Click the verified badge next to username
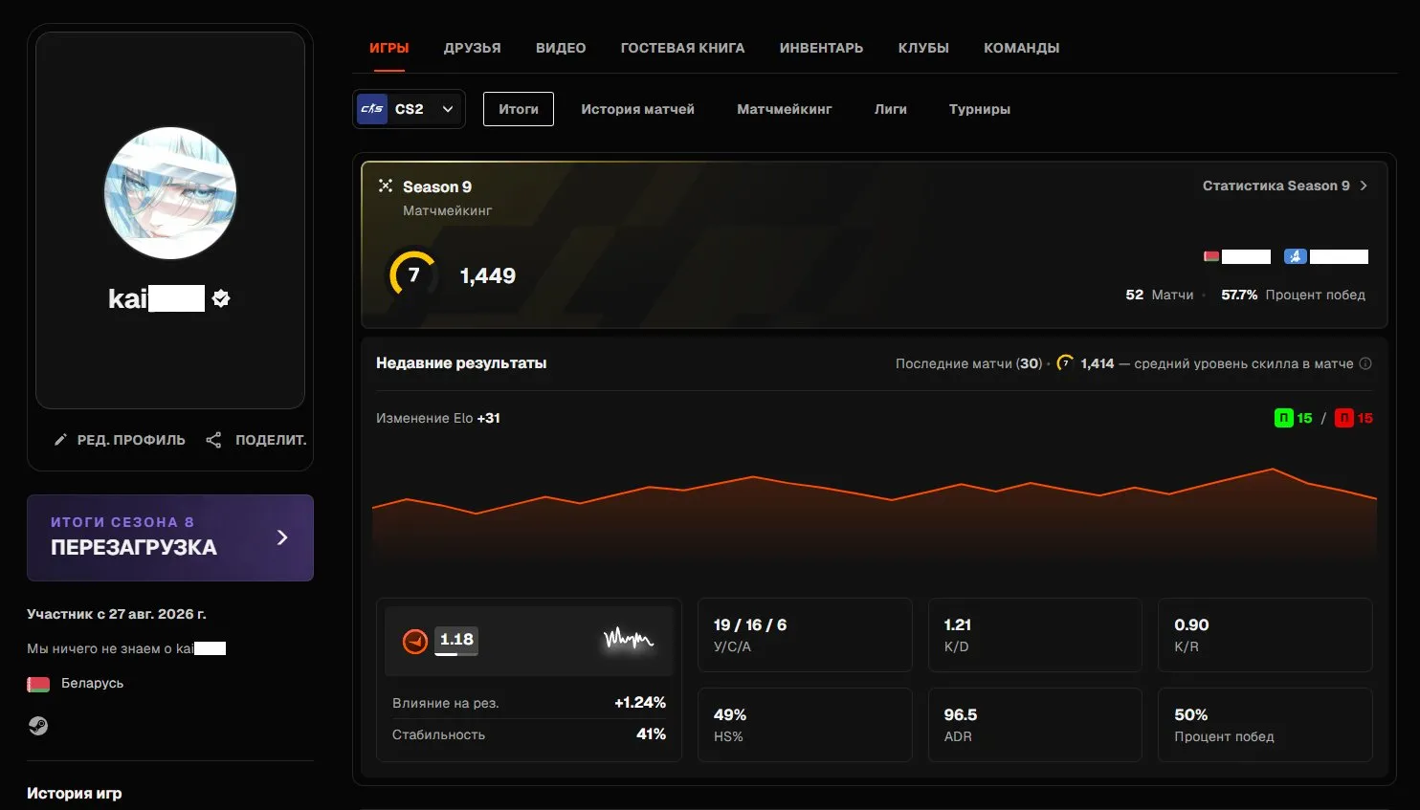Image resolution: width=1420 pixels, height=810 pixels. [221, 298]
